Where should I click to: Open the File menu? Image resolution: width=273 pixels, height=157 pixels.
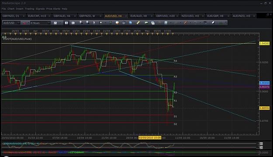point(3,9)
